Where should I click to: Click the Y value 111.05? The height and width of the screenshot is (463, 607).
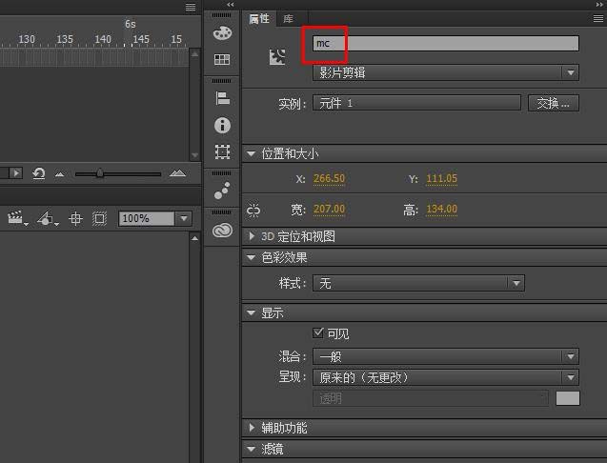442,178
